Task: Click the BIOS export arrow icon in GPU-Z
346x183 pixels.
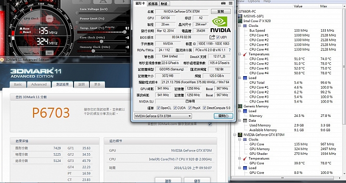Action: 212,37
